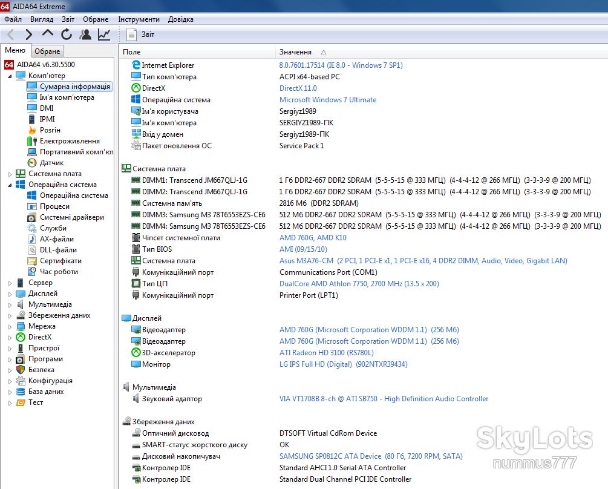Click the graph chart toolbar icon
608x489 pixels.
pos(104,34)
